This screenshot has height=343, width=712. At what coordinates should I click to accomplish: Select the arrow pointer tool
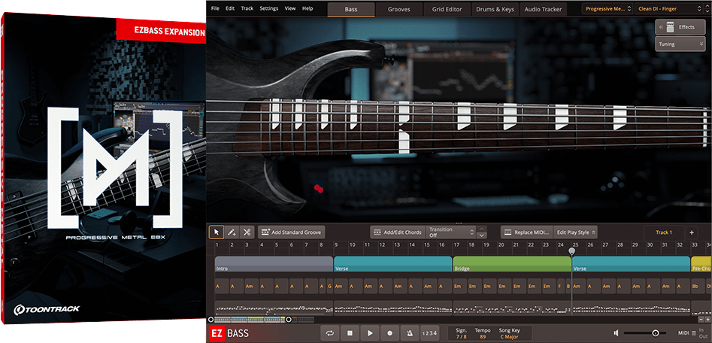pyautogui.click(x=217, y=232)
